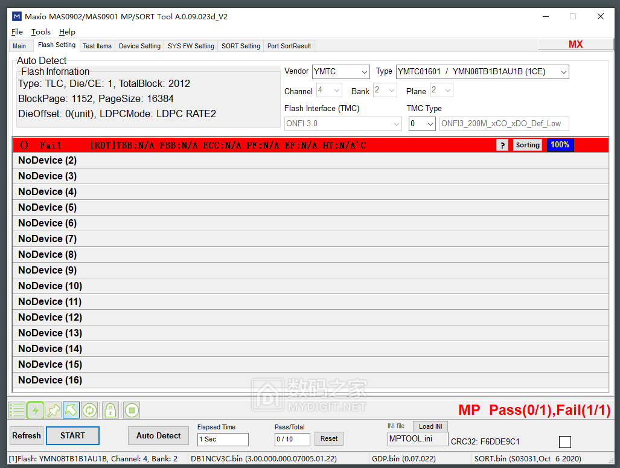Screen dimensions: 620x468
Task: Click the Elapsed Time field
Action: click(x=223, y=439)
